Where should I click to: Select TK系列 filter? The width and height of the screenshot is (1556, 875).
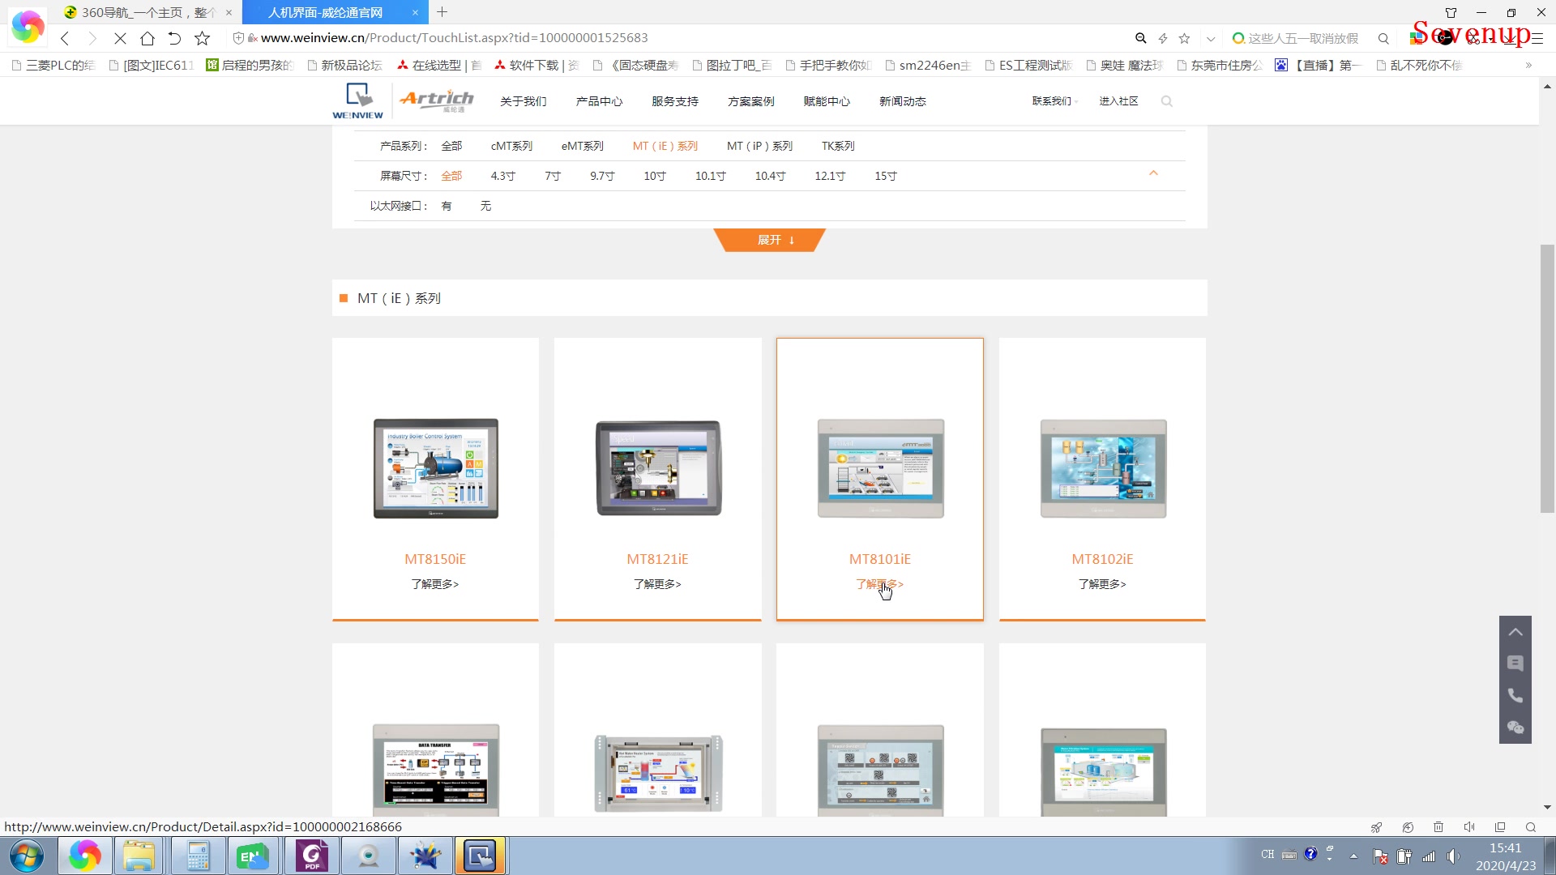[x=838, y=146]
